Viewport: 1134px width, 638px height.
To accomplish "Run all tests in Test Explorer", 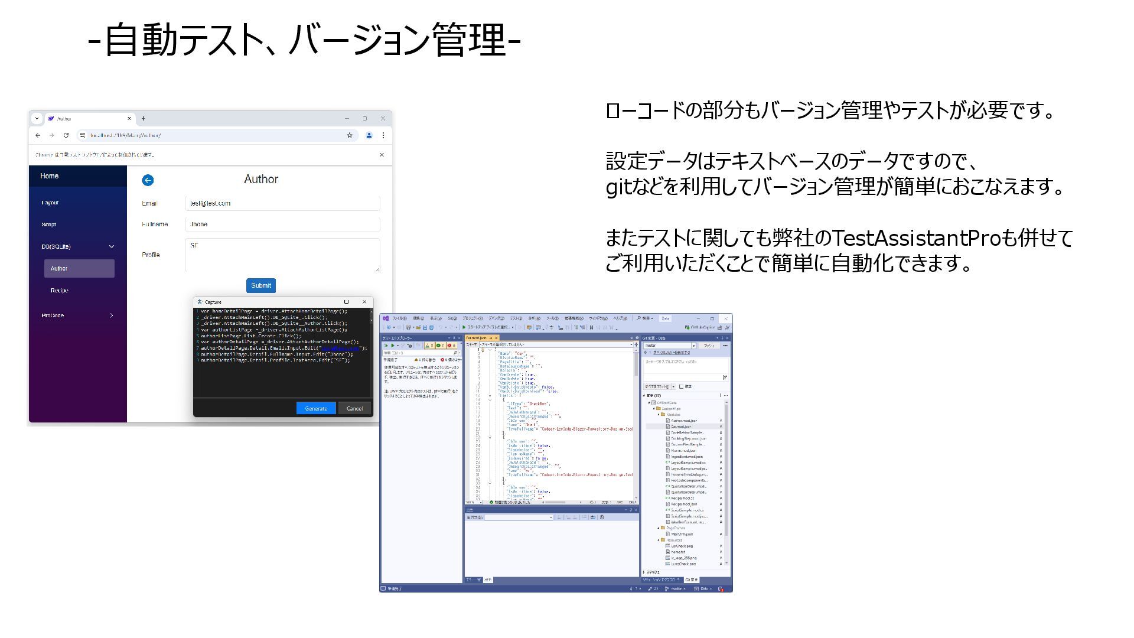I will pos(386,346).
